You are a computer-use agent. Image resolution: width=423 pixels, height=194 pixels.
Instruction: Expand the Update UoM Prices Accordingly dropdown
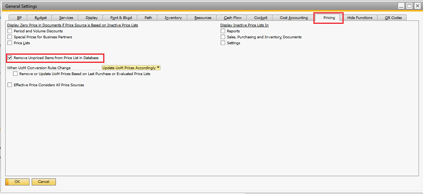click(158, 68)
